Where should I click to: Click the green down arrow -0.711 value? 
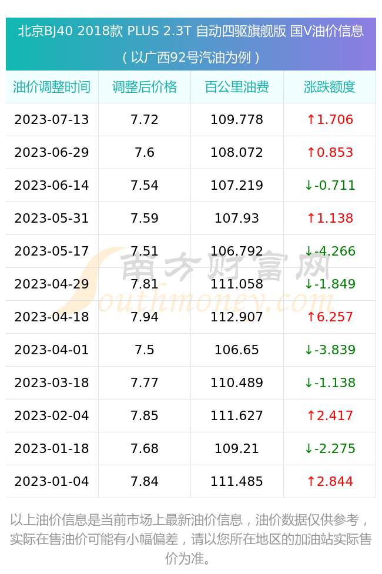tap(330, 185)
